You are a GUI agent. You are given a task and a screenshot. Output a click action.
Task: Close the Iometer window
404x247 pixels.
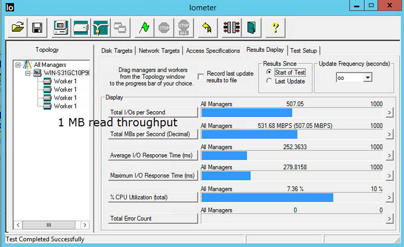click(390, 5)
